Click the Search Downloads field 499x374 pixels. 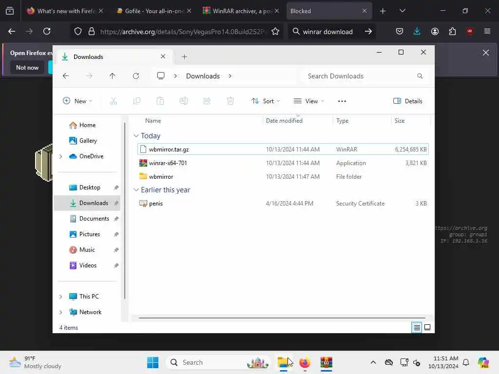click(365, 76)
